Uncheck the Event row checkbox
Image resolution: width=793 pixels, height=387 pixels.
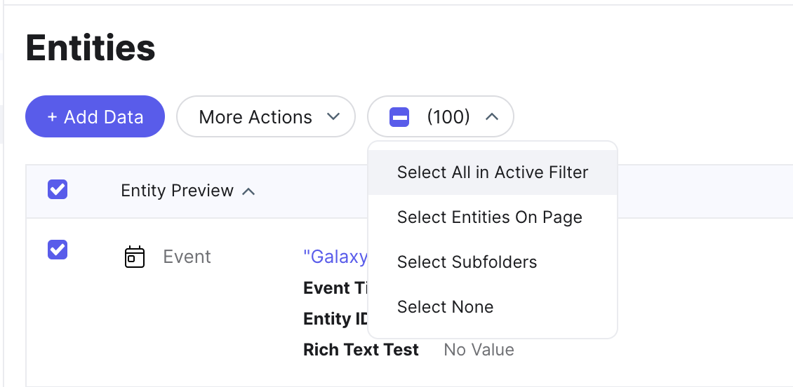point(58,250)
